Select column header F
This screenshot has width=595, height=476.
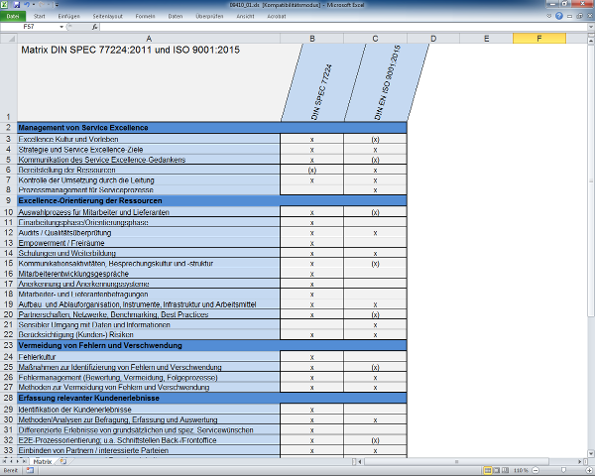click(x=539, y=38)
